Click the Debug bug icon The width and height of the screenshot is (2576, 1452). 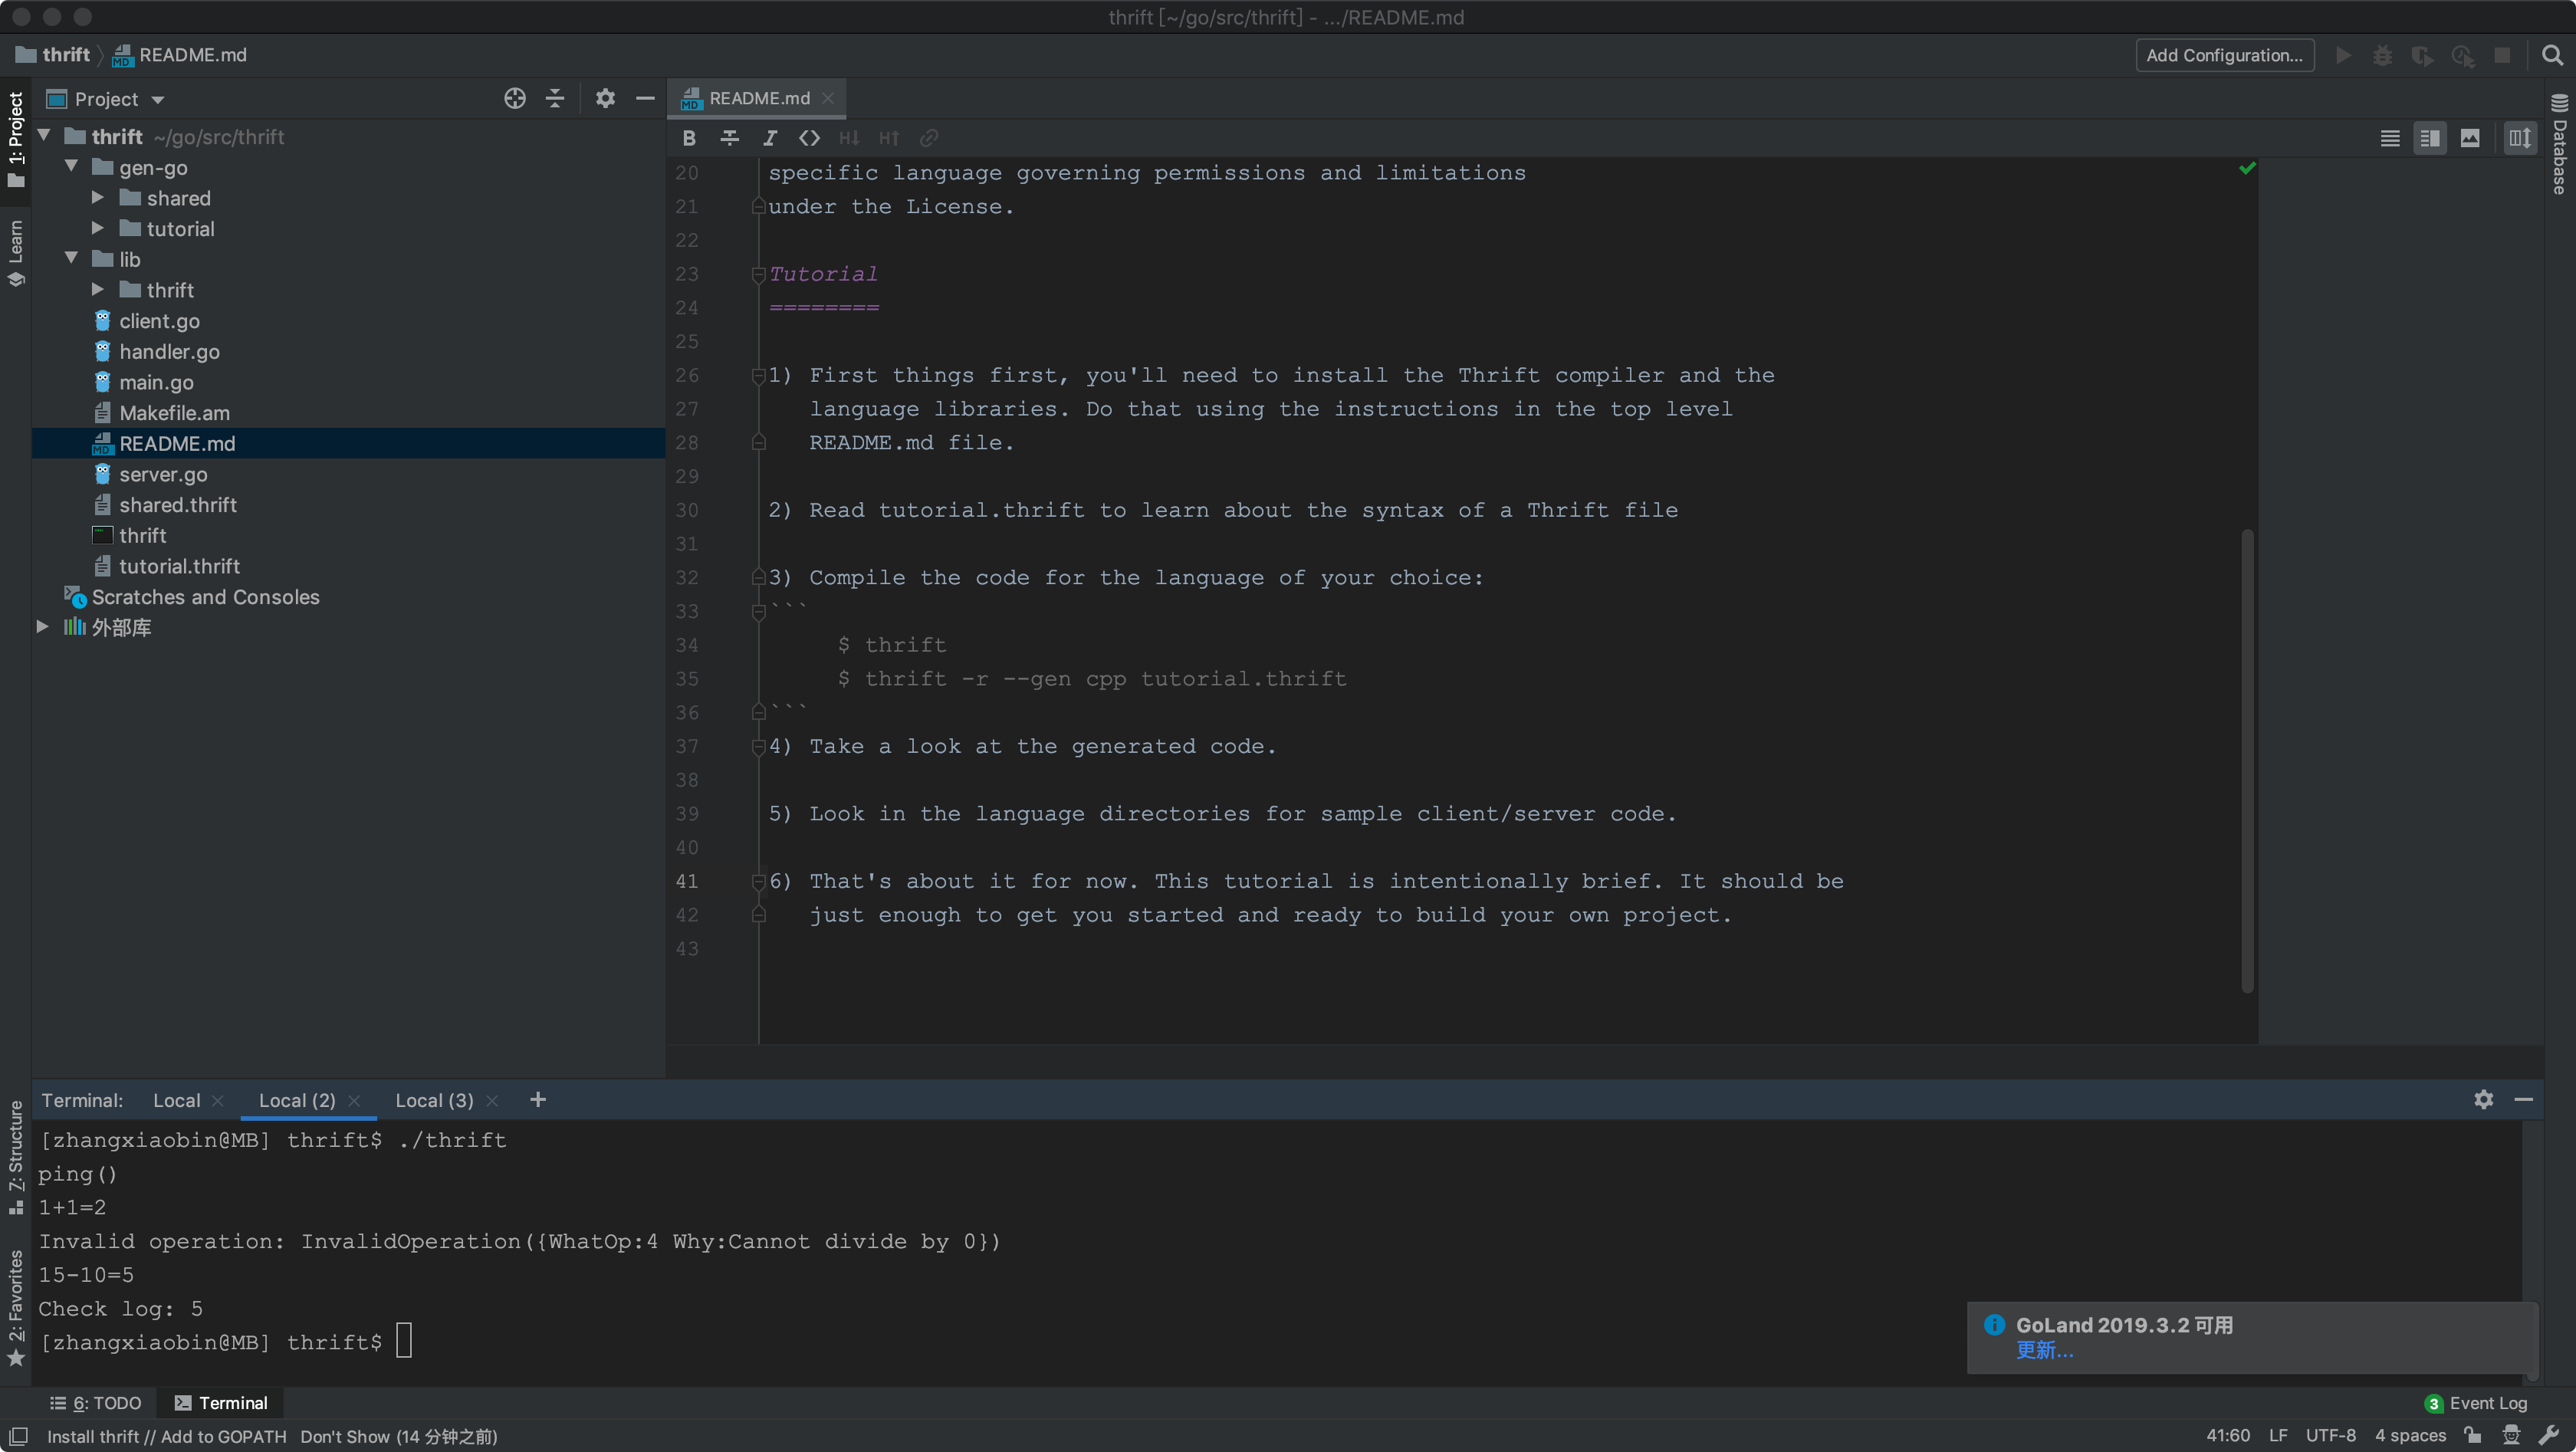(2383, 55)
